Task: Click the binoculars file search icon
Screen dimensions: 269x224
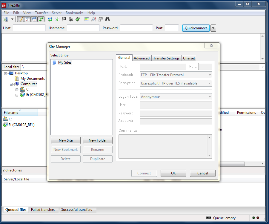Action: click(x=107, y=19)
